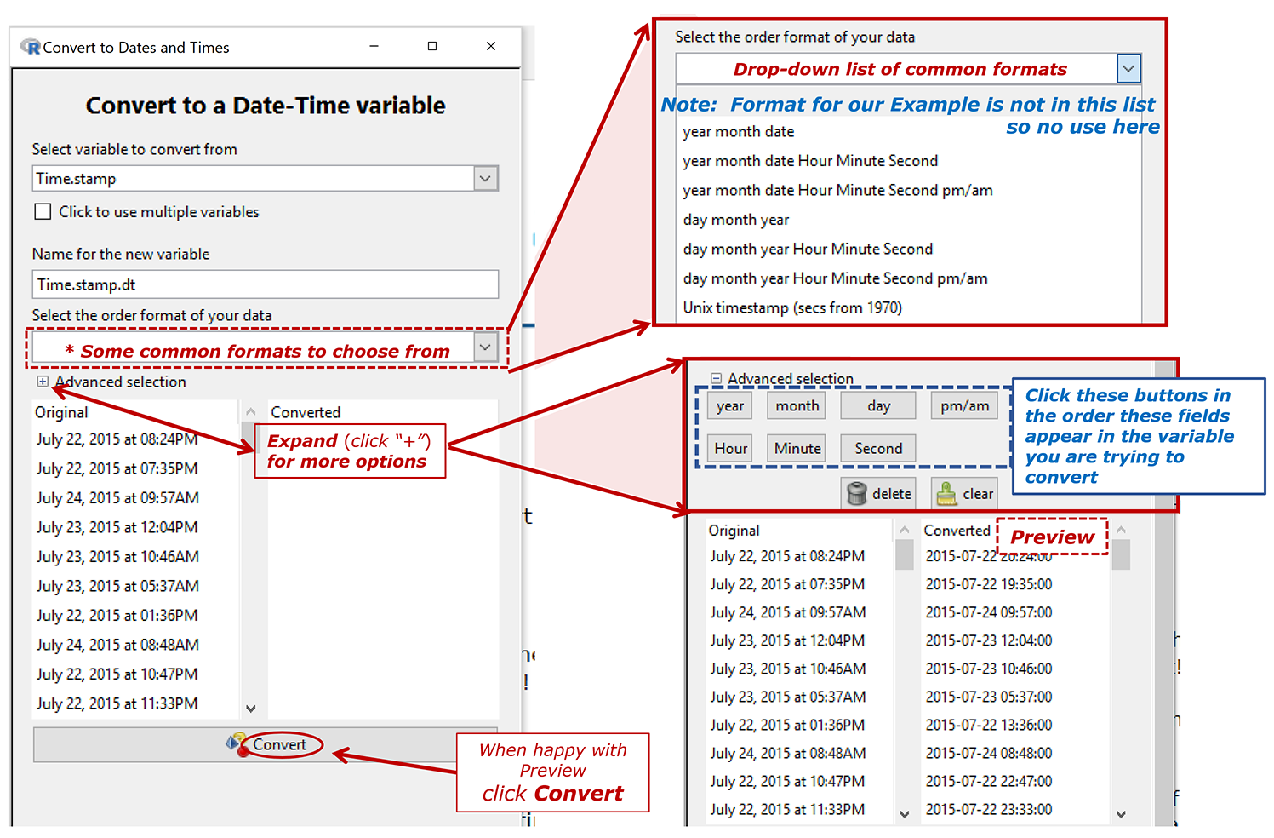Select the year month date format
The width and height of the screenshot is (1274, 838).
(x=738, y=131)
